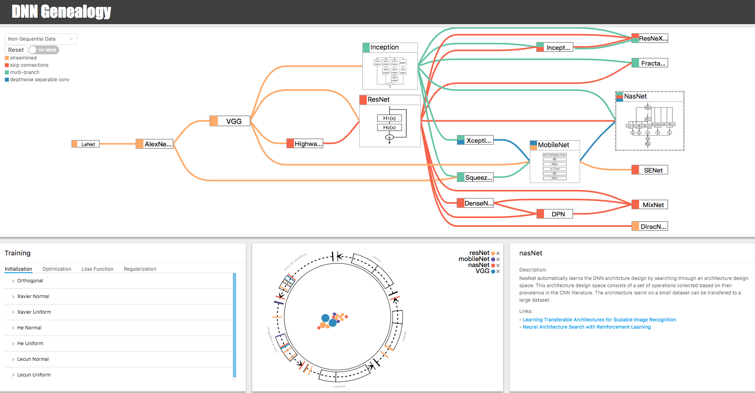Click the multi-branch legend color square

pyautogui.click(x=7, y=72)
